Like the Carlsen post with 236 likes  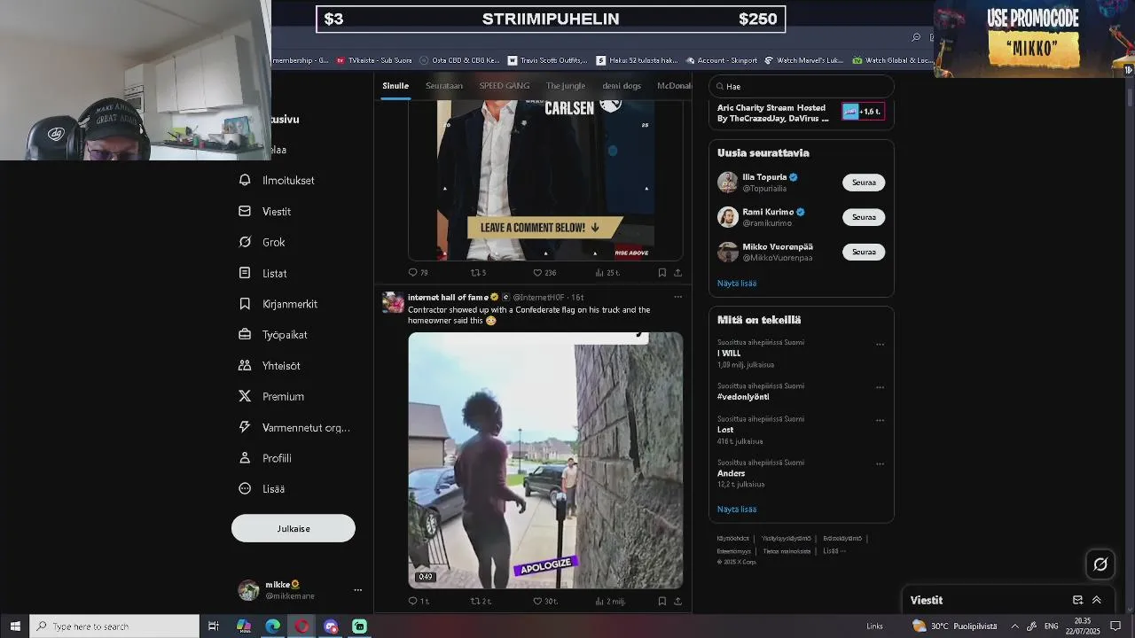tap(537, 273)
